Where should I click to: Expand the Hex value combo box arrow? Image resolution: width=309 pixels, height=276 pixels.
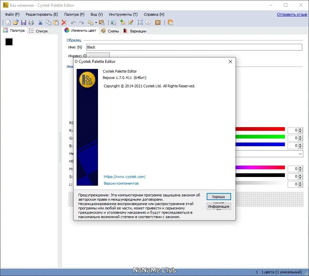300,154
